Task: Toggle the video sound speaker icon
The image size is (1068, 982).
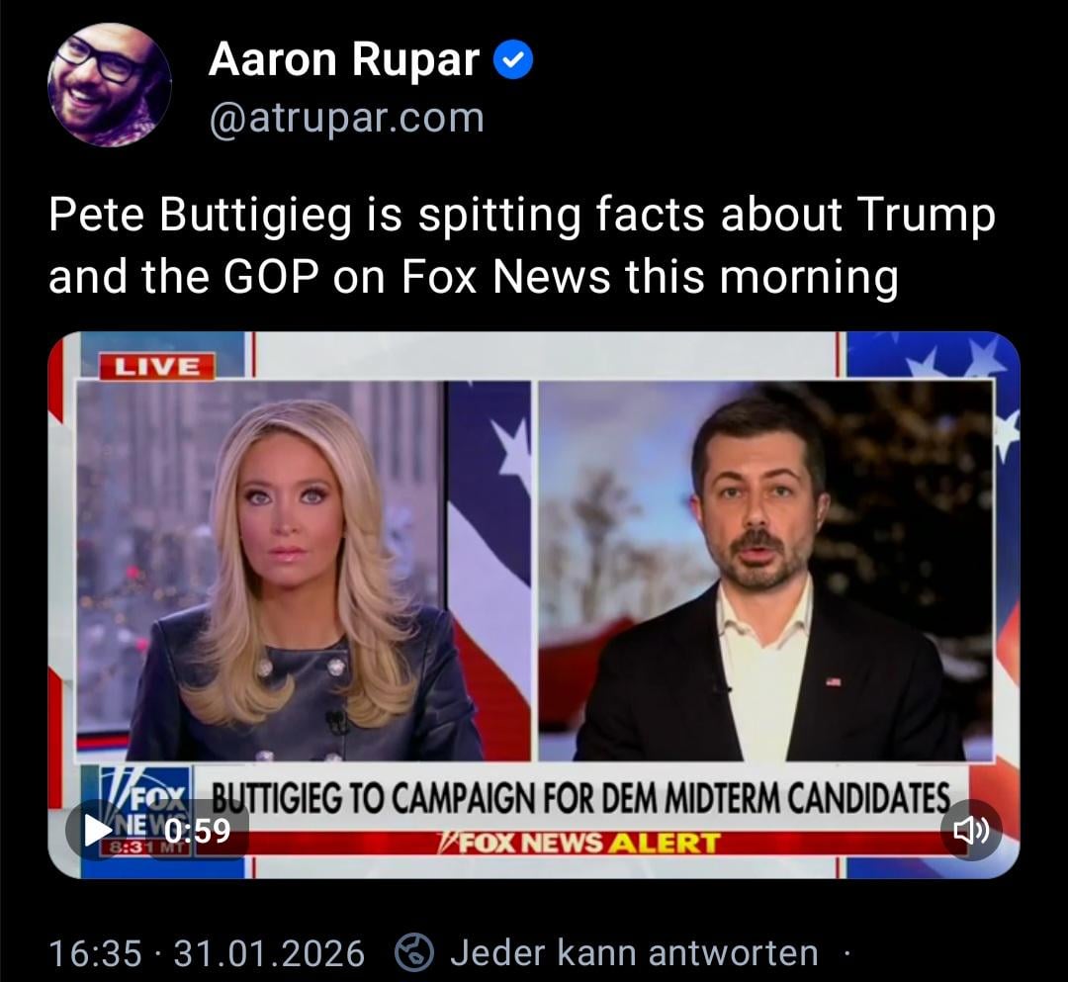Action: tap(971, 830)
